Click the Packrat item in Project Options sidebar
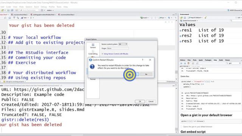 (x=93, y=79)
